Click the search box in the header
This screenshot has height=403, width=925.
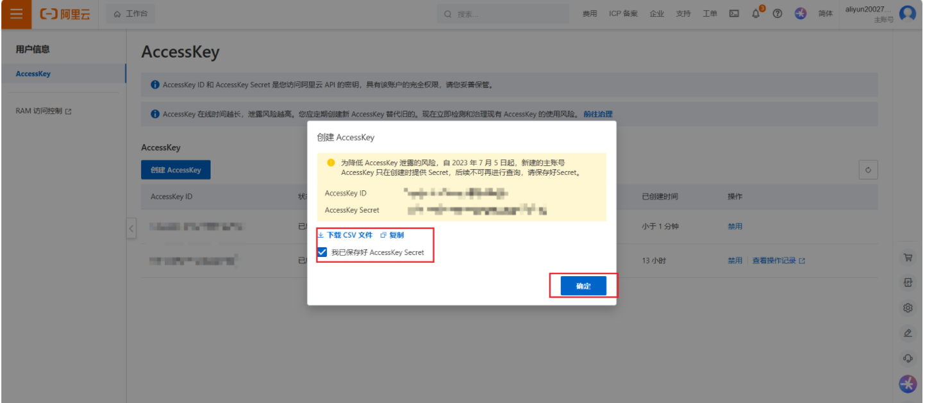[x=504, y=14]
